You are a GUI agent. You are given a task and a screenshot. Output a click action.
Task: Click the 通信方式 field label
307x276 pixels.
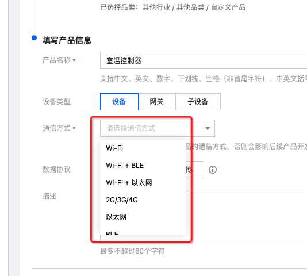(56, 128)
